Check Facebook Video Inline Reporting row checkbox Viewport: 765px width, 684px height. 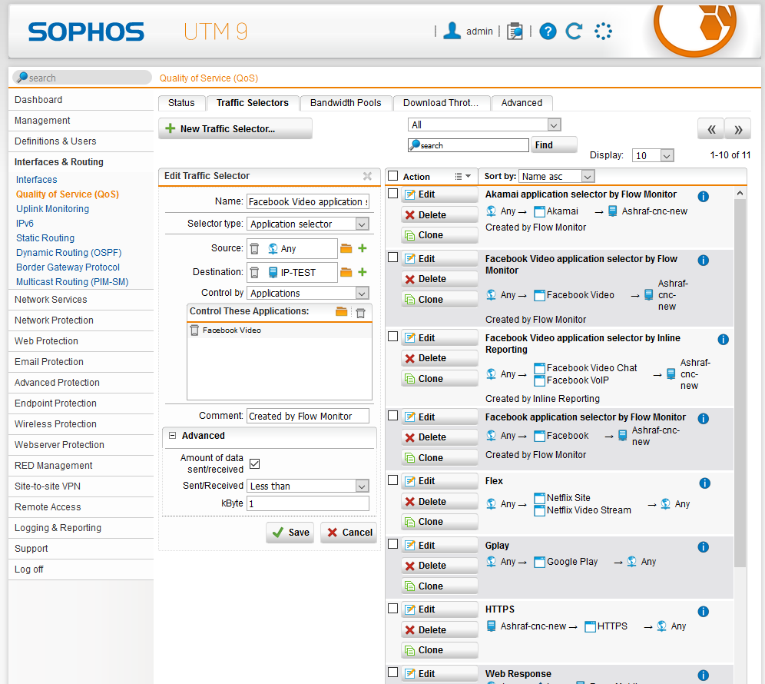pos(392,337)
